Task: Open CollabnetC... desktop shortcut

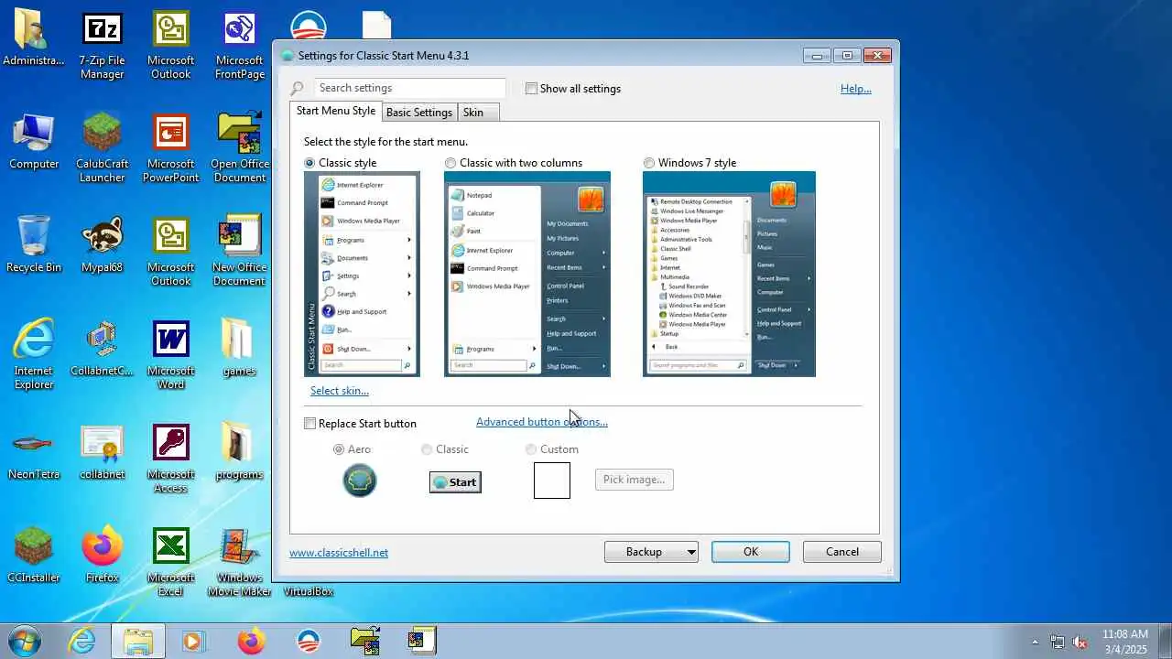Action: (102, 348)
